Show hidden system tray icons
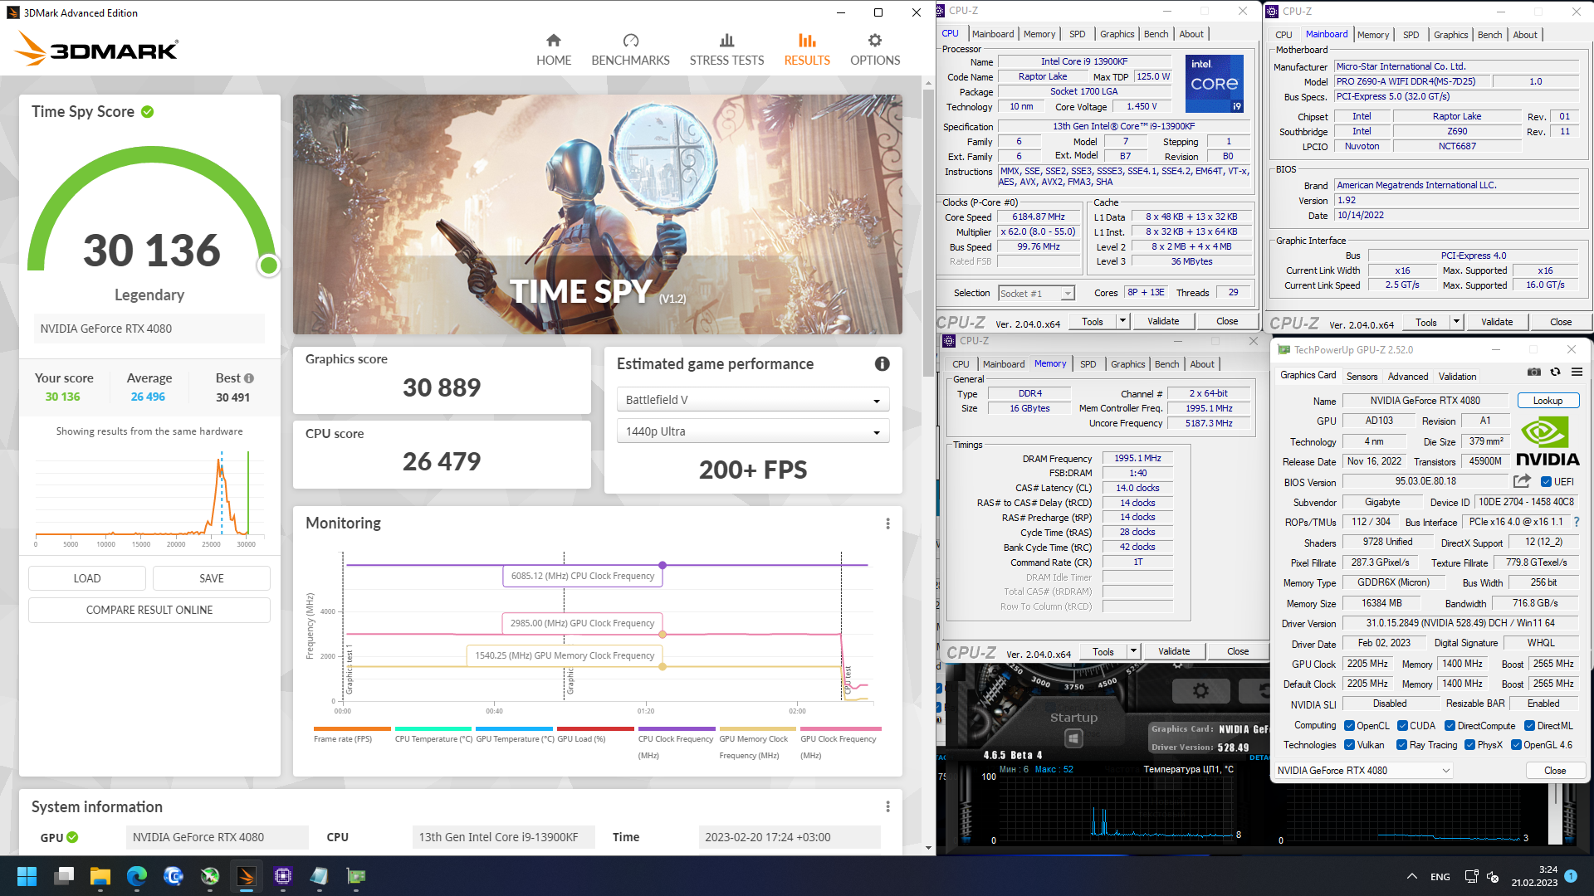This screenshot has height=896, width=1594. 1411,876
